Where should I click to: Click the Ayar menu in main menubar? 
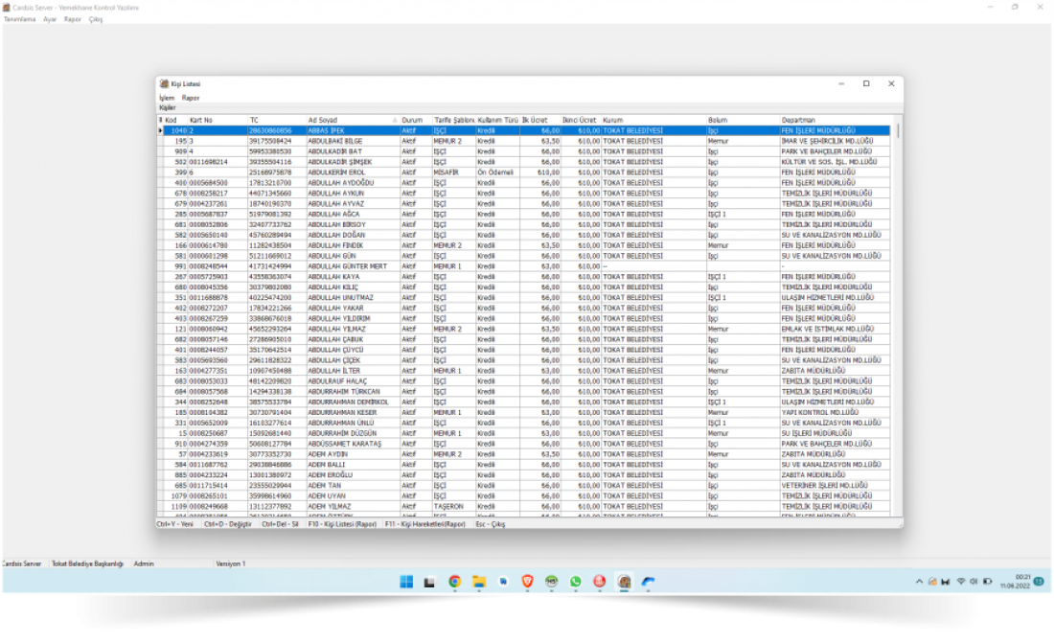pos(50,19)
